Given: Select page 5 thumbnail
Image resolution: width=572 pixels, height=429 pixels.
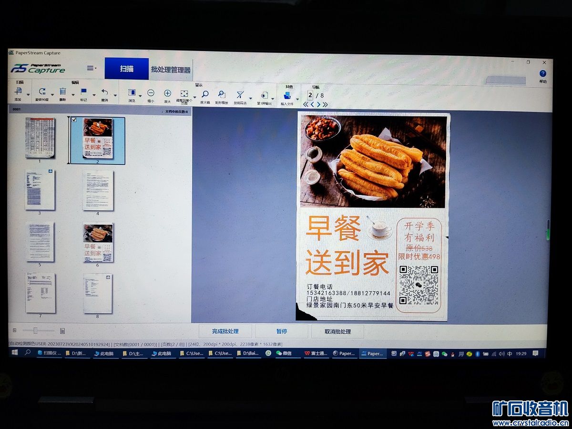Looking at the screenshot, I should pos(40,242).
